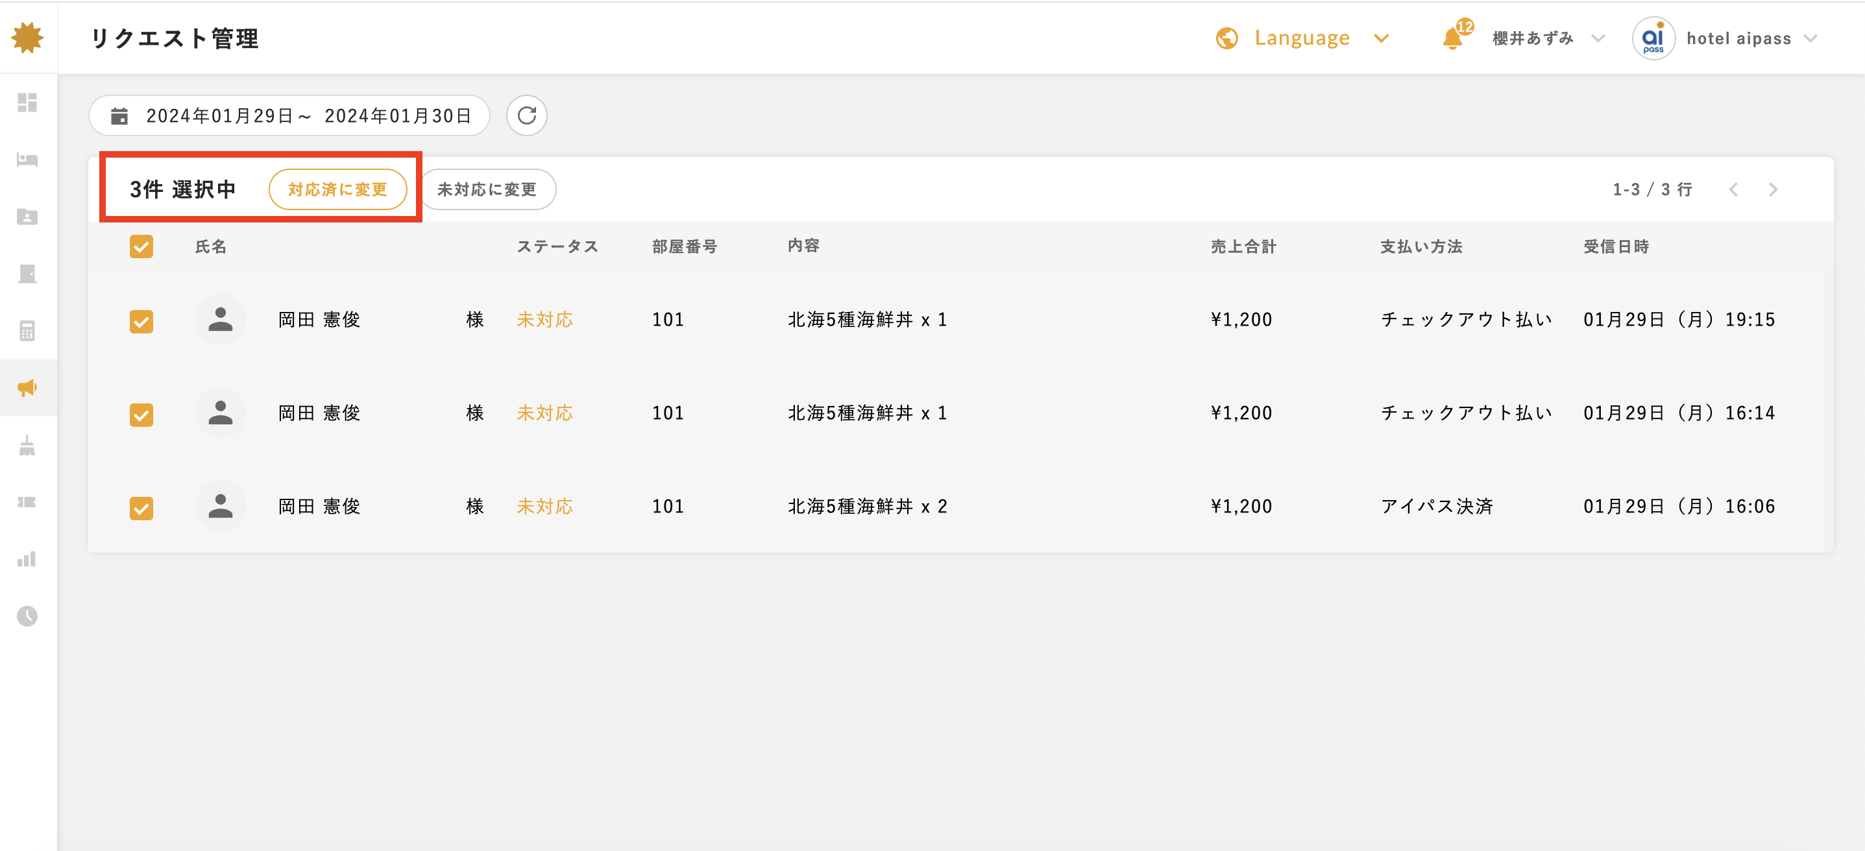Click the 受信日時 column header

click(1616, 246)
